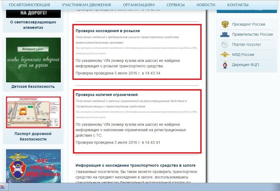
Task: Click the МВД России eagle icon
Action: [x=225, y=54]
